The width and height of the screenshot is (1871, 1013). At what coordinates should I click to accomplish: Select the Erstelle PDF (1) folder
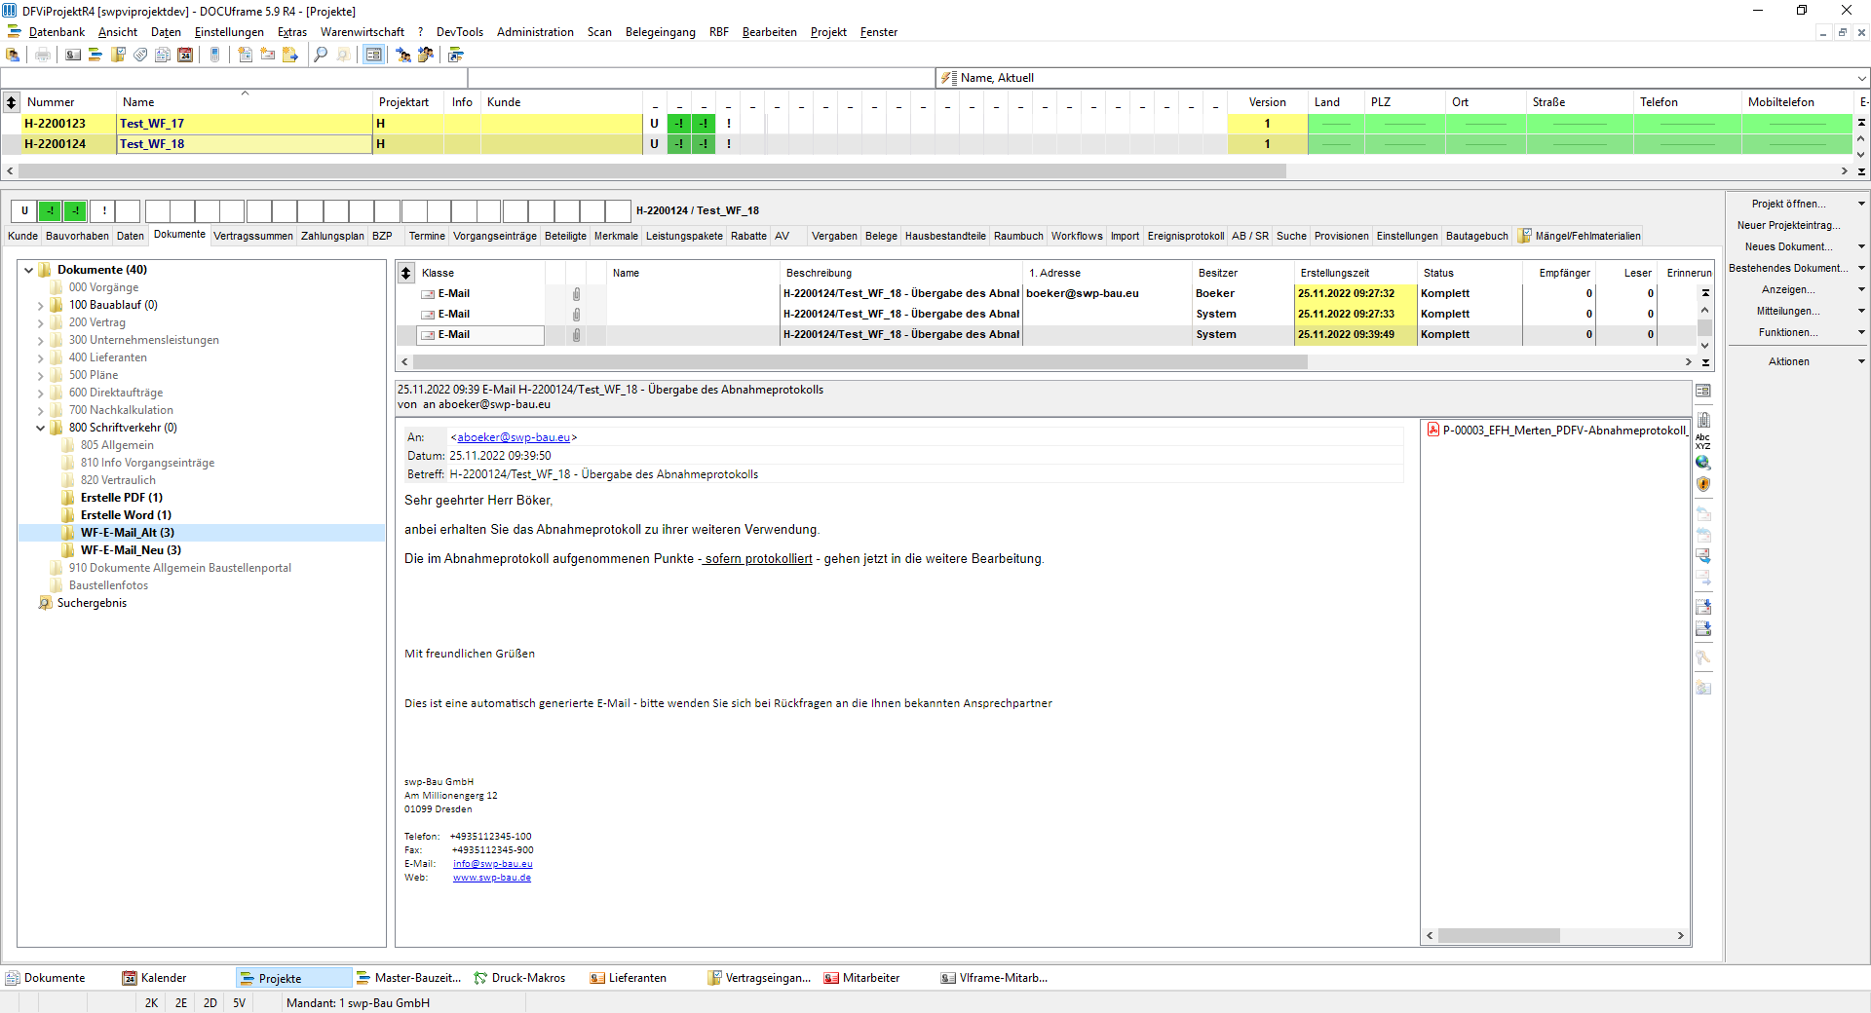point(122,498)
